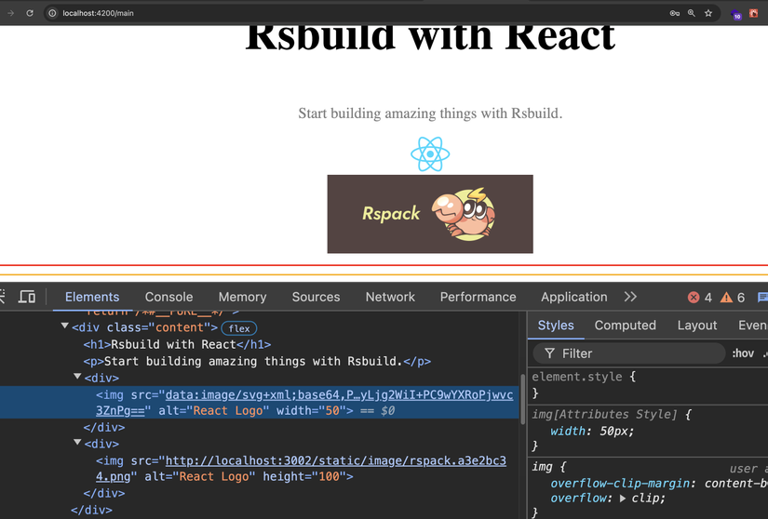This screenshot has width=768, height=519.
Task: Reload the page with the refresh icon
Action: click(30, 13)
